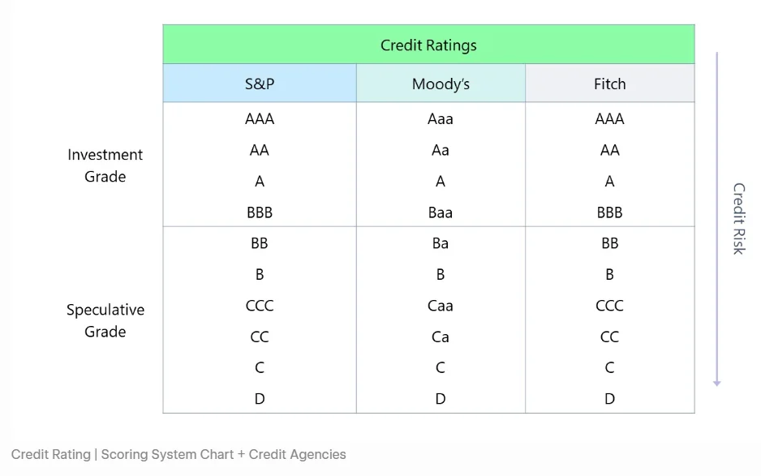Click CCC in the S&P column

260,306
